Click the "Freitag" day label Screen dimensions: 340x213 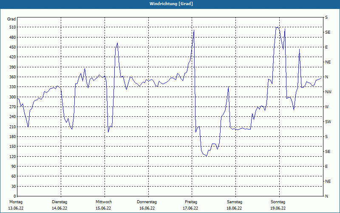pyautogui.click(x=191, y=202)
